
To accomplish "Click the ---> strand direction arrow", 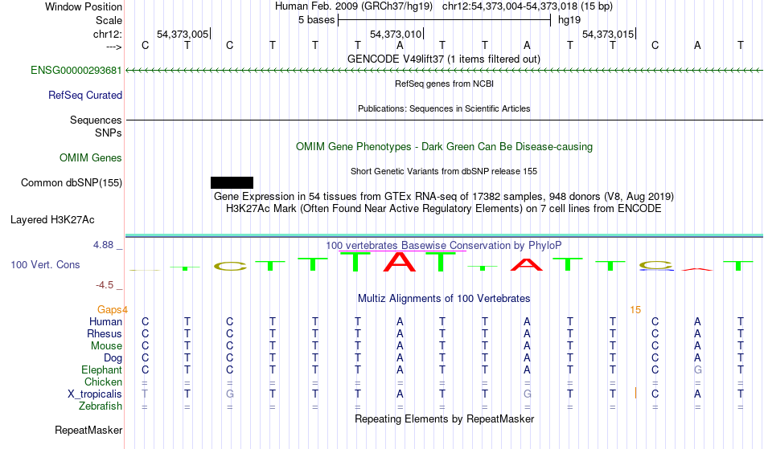I will (x=114, y=47).
